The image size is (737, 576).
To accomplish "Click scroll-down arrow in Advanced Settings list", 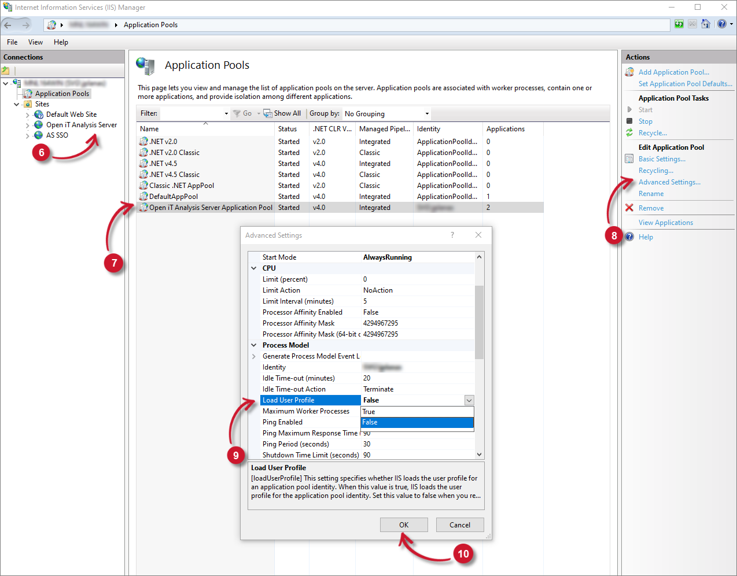I will click(479, 455).
